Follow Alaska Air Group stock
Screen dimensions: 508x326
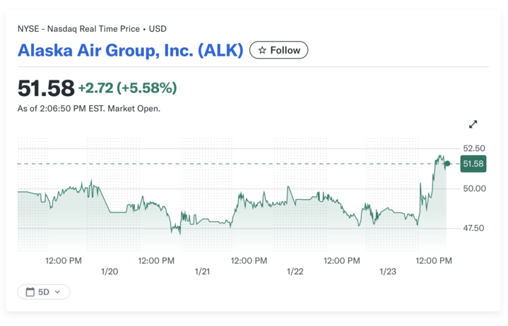278,50
